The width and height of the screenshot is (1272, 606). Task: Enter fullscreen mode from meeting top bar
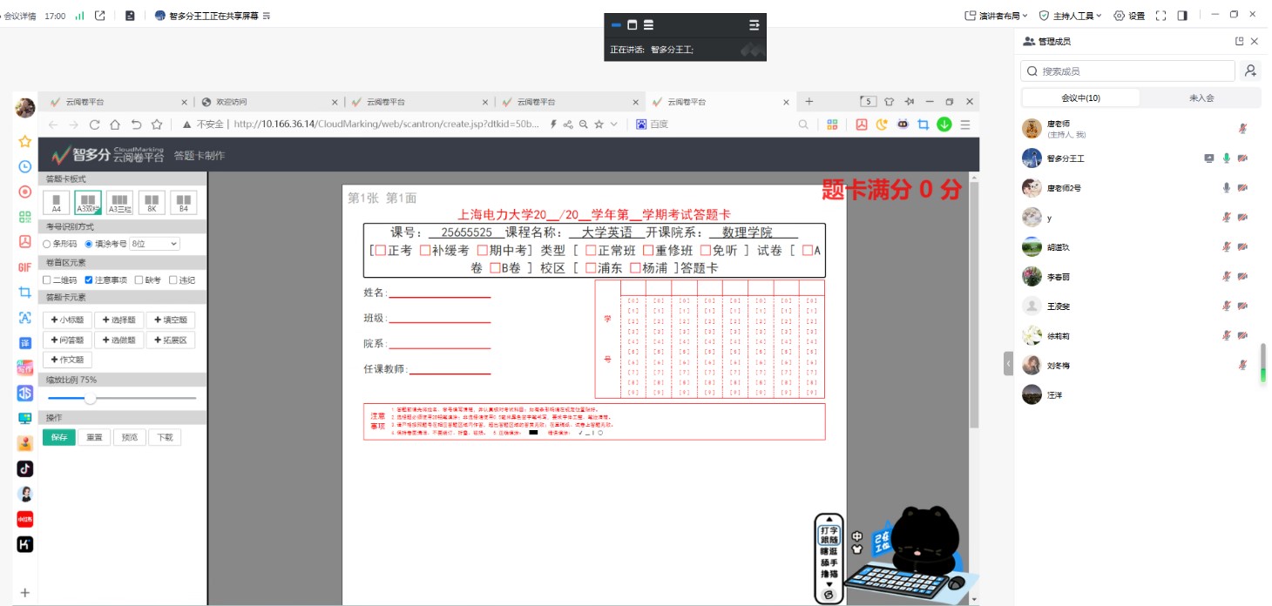pyautogui.click(x=1160, y=16)
